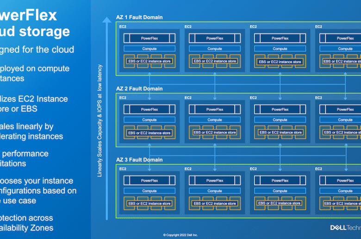Click the Compute box in AZ 2's leftmost EC2
361x239 pixels.
(149, 120)
